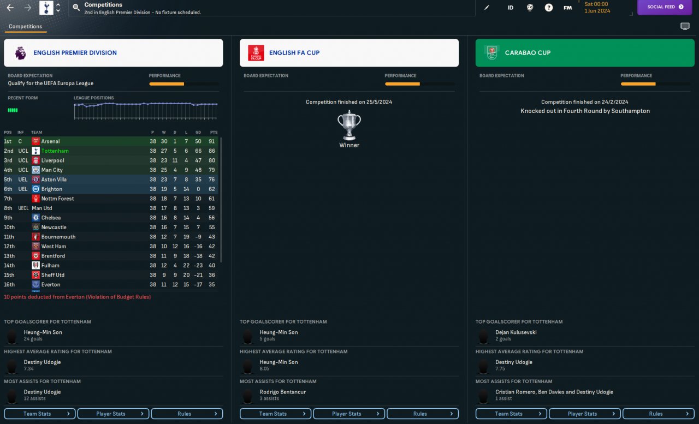The image size is (699, 424).
Task: Open the Tottenham club badge in top bar
Action: (x=46, y=8)
